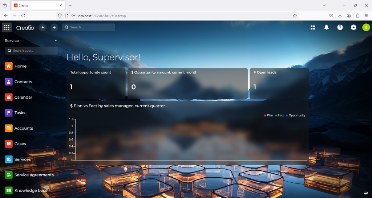The width and height of the screenshot is (372, 198).
Task: Open the app launcher grid icon
Action: [x=7, y=27]
